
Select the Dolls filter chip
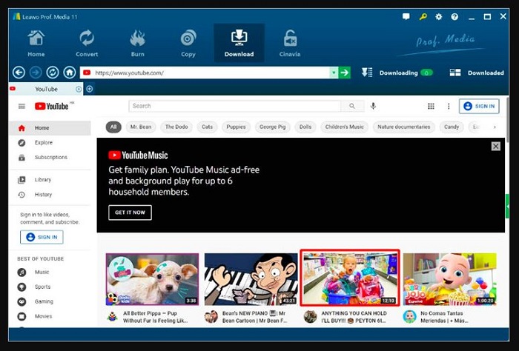[x=305, y=127]
